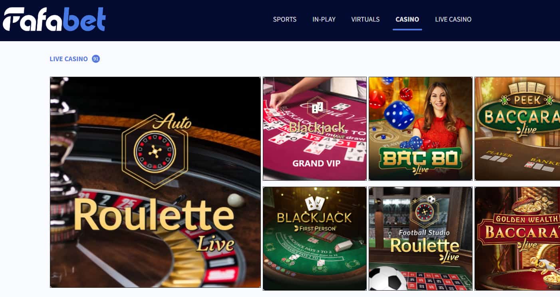Image resolution: width=560 pixels, height=297 pixels.
Task: Launch Blackjack First Person game
Action: pos(314,239)
